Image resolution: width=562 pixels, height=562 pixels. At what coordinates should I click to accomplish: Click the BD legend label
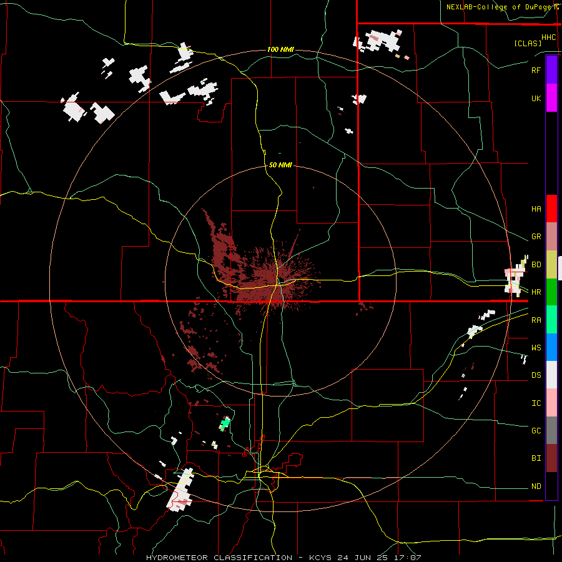point(536,265)
